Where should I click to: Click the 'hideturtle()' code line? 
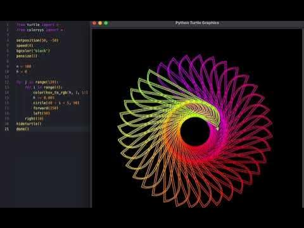click(x=29, y=123)
